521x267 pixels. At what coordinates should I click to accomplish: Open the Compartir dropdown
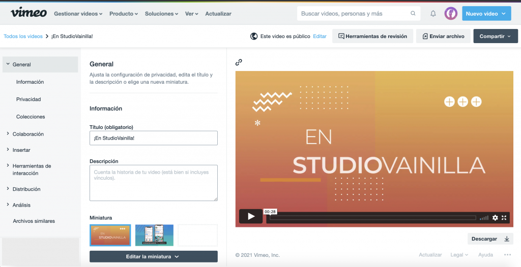(496, 36)
